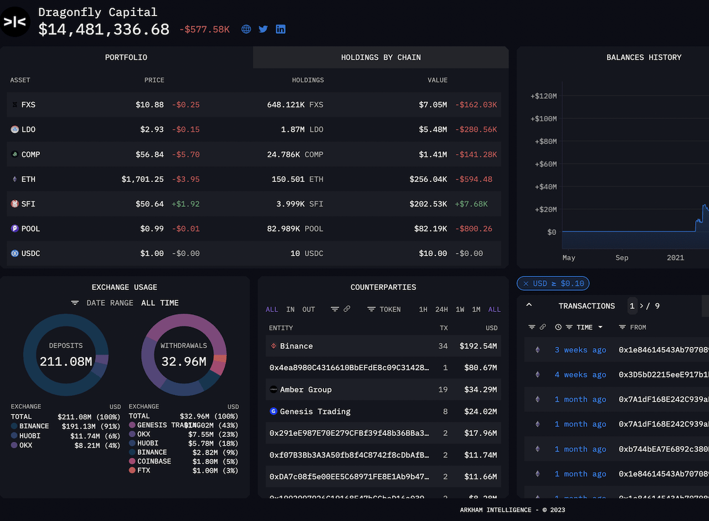709x521 pixels.
Task: Select ALL direction filter in Counterparties
Action: point(272,309)
